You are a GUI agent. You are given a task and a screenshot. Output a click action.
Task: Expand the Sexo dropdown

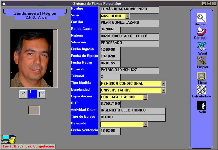click(127, 16)
